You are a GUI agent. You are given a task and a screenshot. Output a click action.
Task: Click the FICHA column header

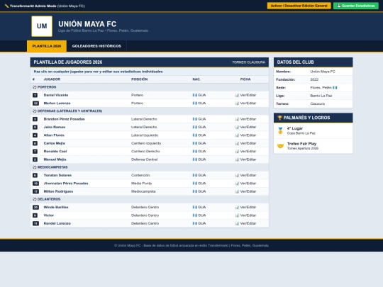click(245, 79)
